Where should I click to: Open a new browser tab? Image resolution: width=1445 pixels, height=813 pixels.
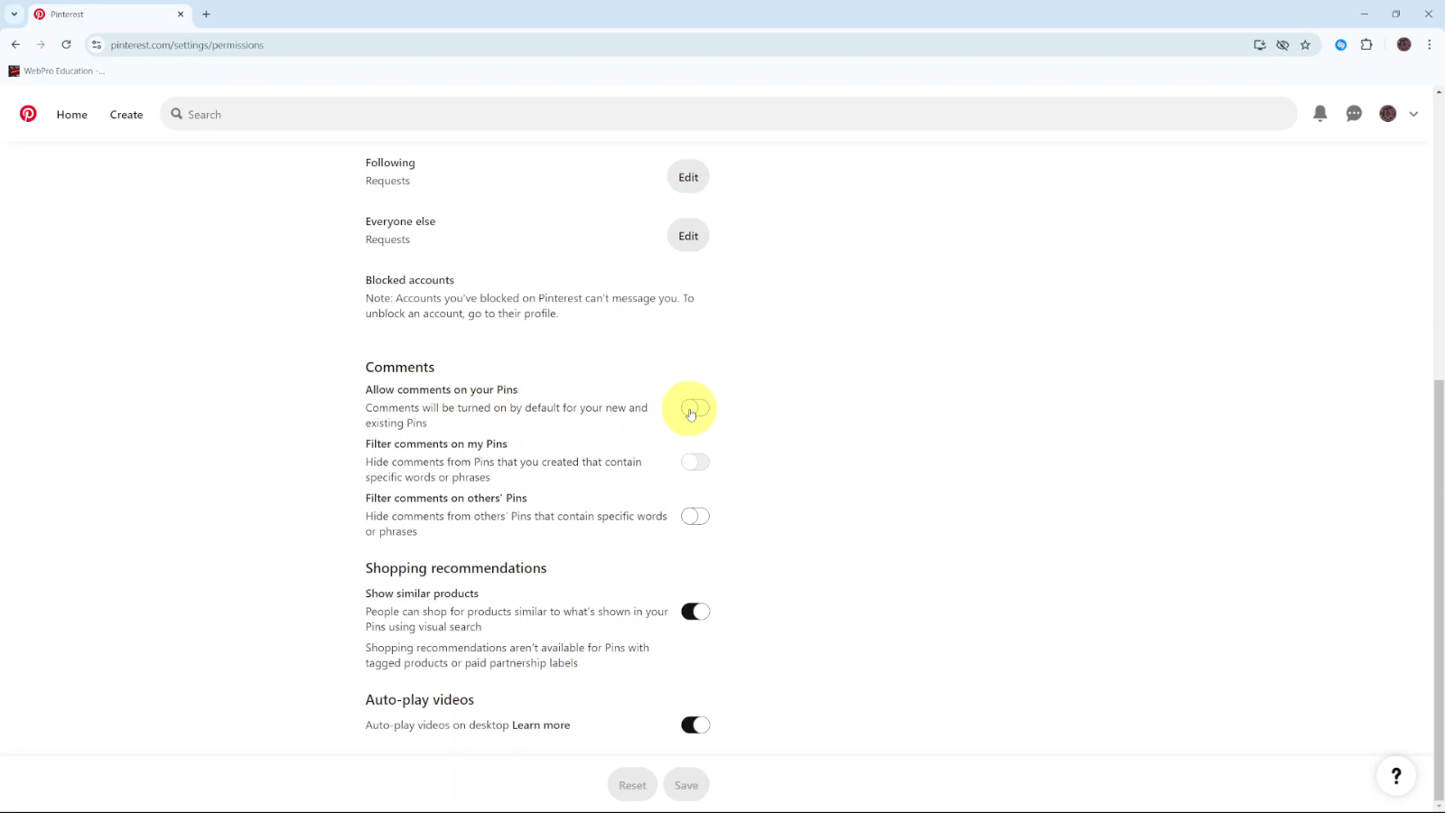[x=206, y=14]
